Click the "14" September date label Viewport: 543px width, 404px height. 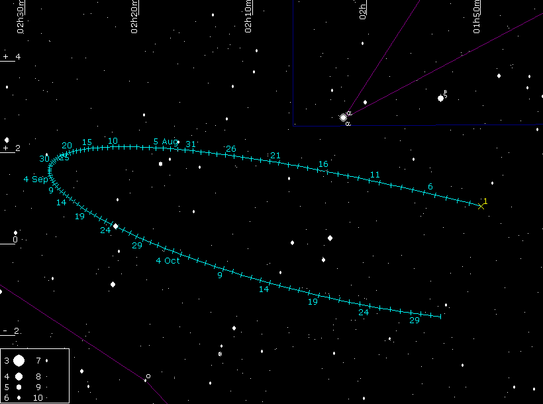62,203
